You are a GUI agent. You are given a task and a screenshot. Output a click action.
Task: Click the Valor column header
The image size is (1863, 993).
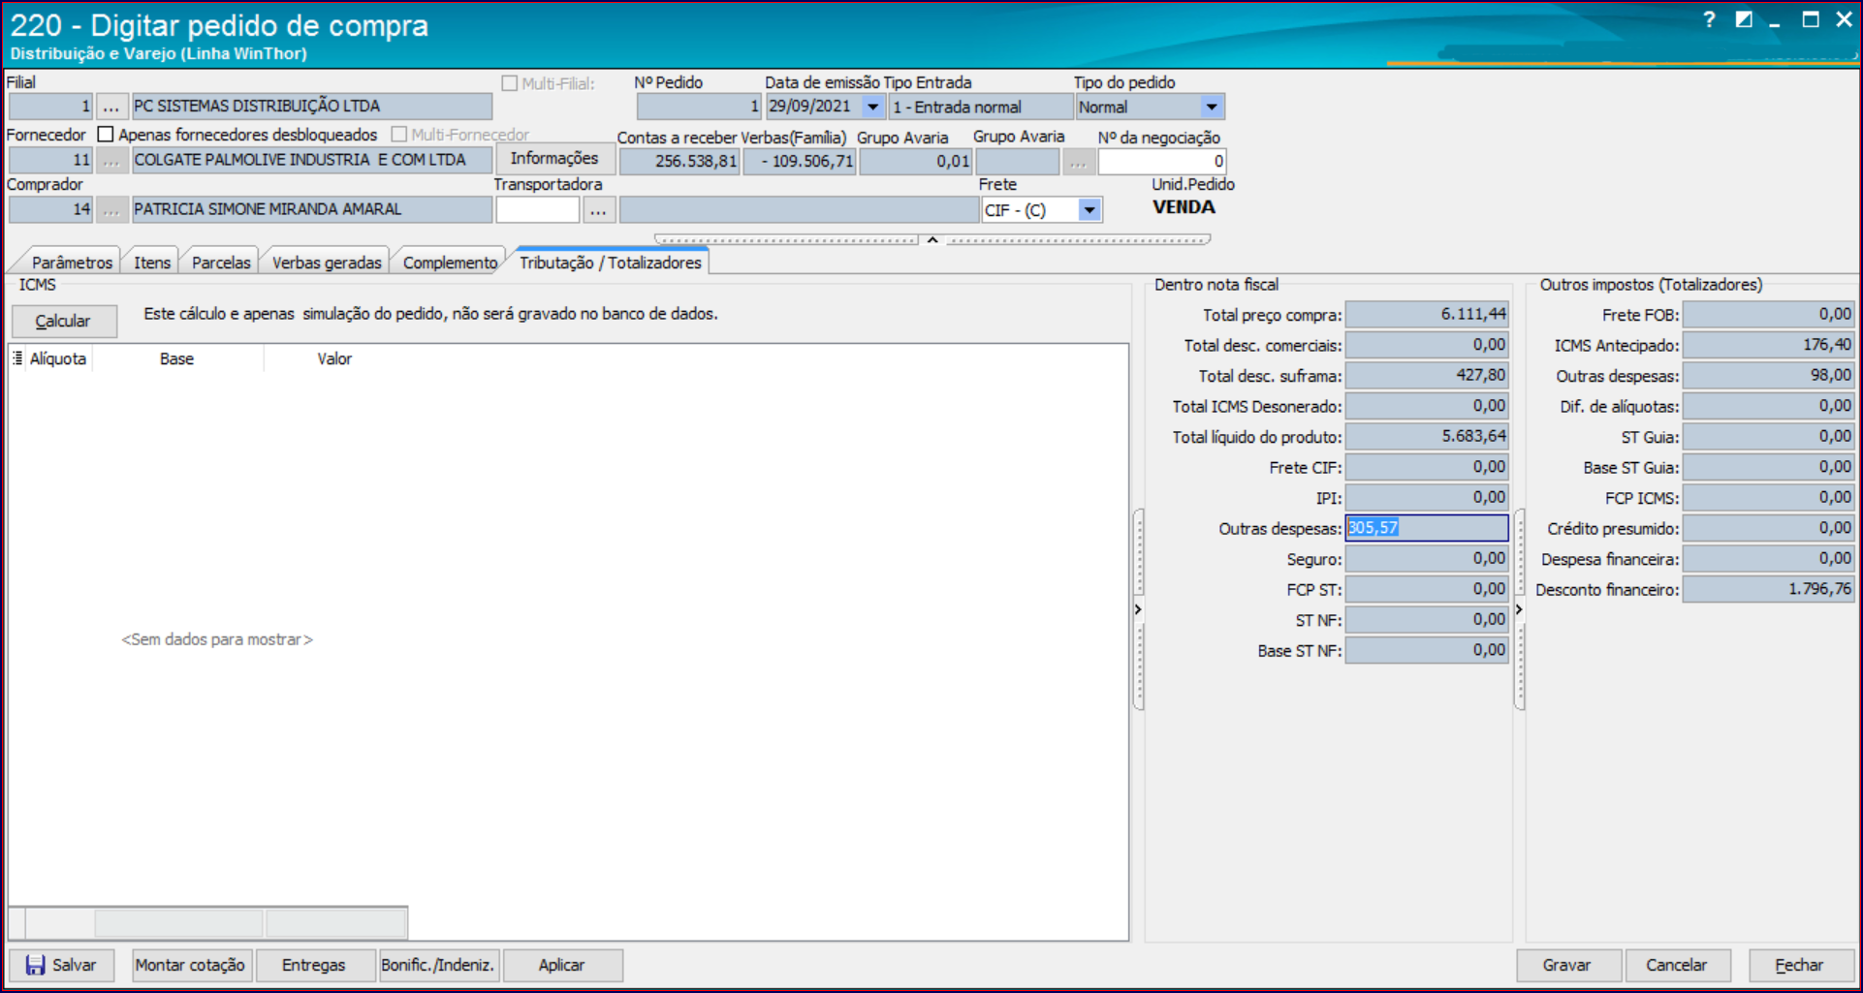click(334, 358)
